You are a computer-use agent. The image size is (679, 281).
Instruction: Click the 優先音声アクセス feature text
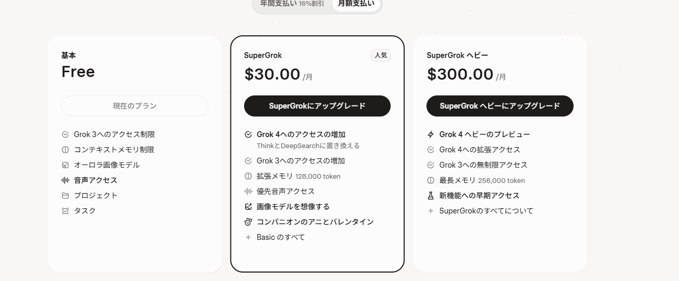click(285, 191)
